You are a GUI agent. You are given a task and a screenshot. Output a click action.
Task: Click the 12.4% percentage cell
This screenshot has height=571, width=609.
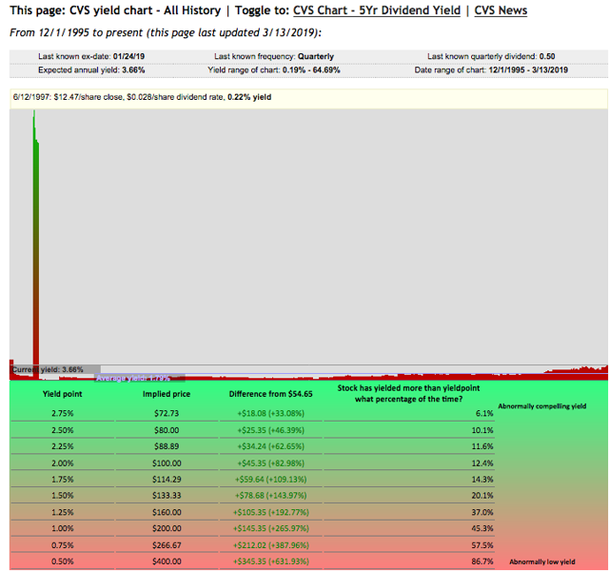(482, 463)
